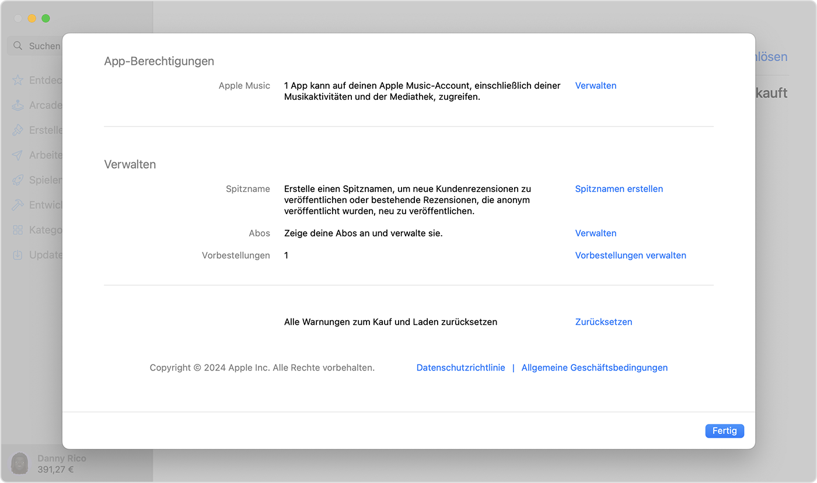Open Verwalten beside Abos
The height and width of the screenshot is (483, 817).
595,233
